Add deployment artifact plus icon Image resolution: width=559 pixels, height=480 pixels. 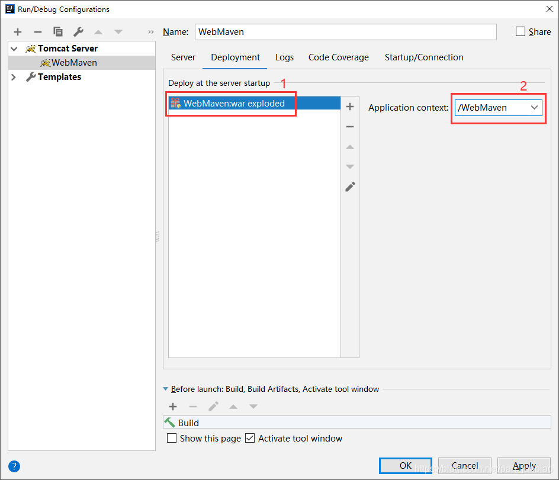point(350,107)
